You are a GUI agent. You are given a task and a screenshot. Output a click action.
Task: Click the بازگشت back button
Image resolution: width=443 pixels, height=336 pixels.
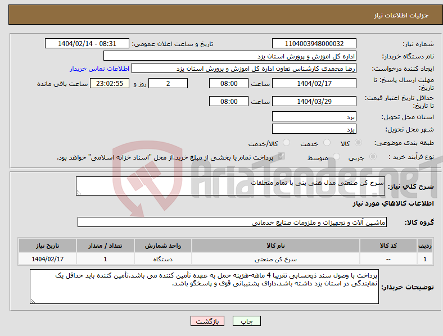click(x=207, y=321)
